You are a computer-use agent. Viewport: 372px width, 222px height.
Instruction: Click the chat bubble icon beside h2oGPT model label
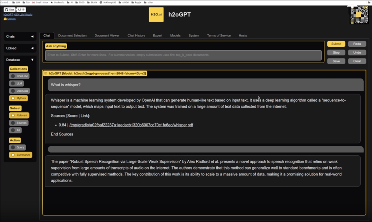point(46,73)
